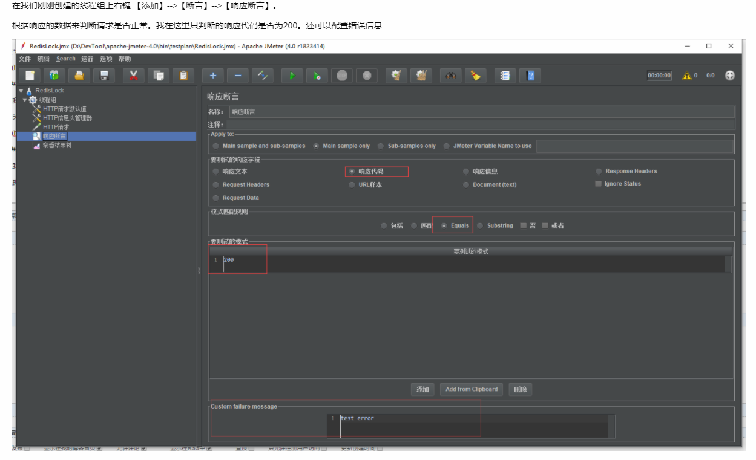Open the 运行 menu
Screen dimensions: 756x460
(x=87, y=59)
